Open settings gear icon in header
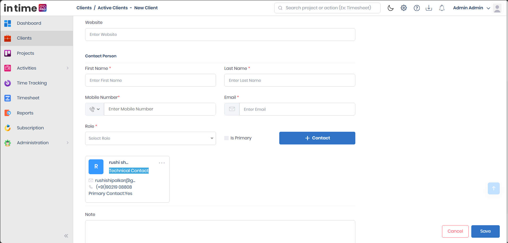 (404, 8)
